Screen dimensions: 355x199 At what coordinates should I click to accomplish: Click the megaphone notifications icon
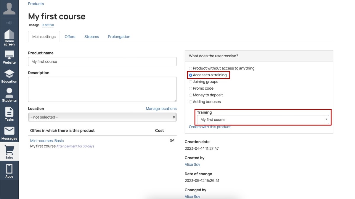pos(9,22)
